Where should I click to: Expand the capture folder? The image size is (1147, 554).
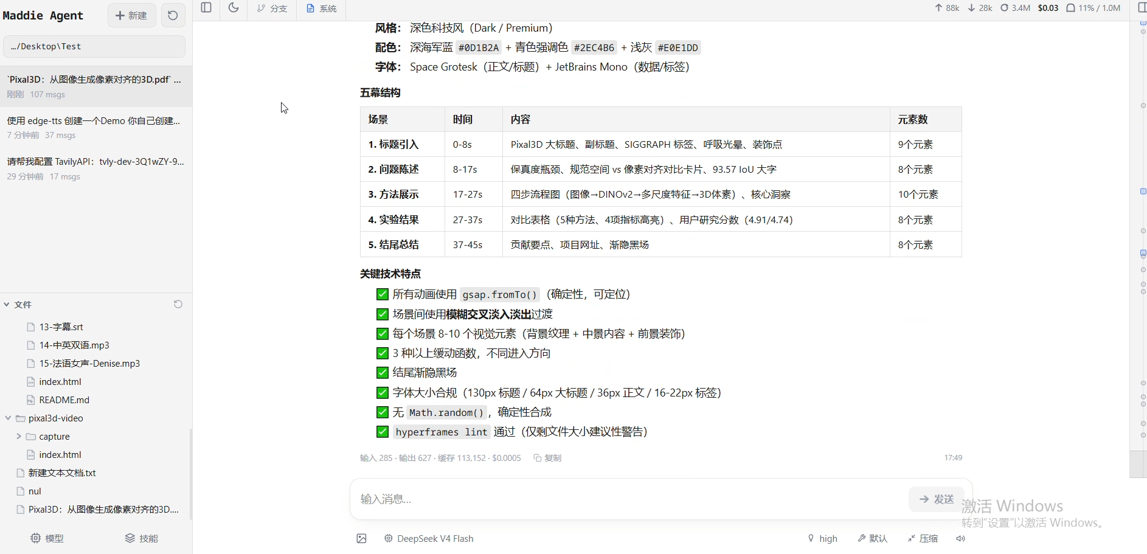(19, 436)
